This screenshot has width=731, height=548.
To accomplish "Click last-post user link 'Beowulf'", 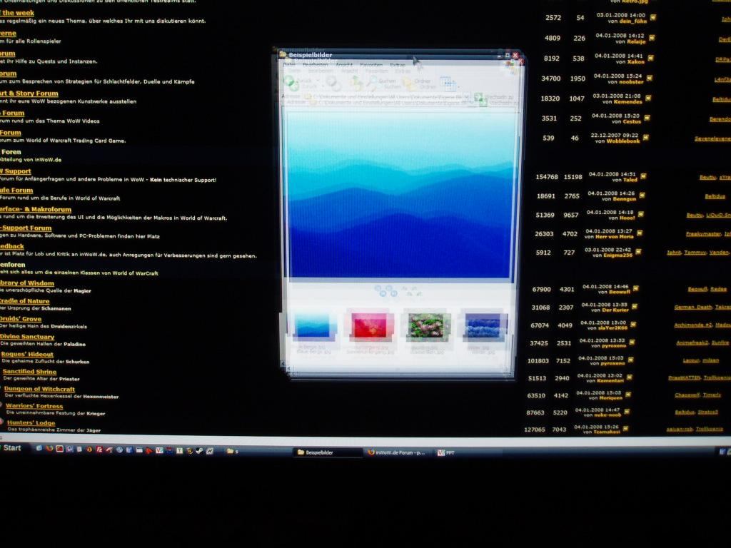I will (620, 292).
